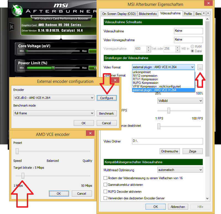Increase the 600 Sek spinner value
Screen dimensions: 221x214
point(148,47)
